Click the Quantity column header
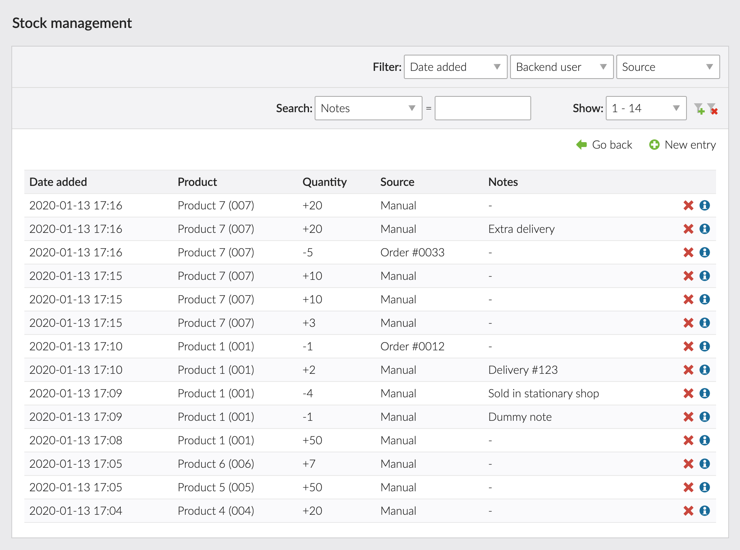Viewport: 740px width, 550px height. click(x=324, y=182)
